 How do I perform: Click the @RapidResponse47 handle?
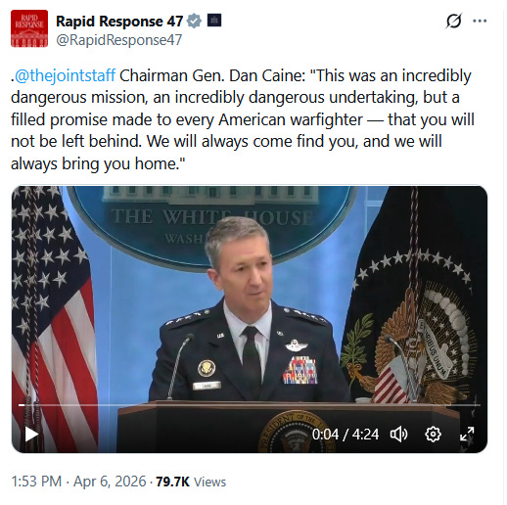coord(119,40)
